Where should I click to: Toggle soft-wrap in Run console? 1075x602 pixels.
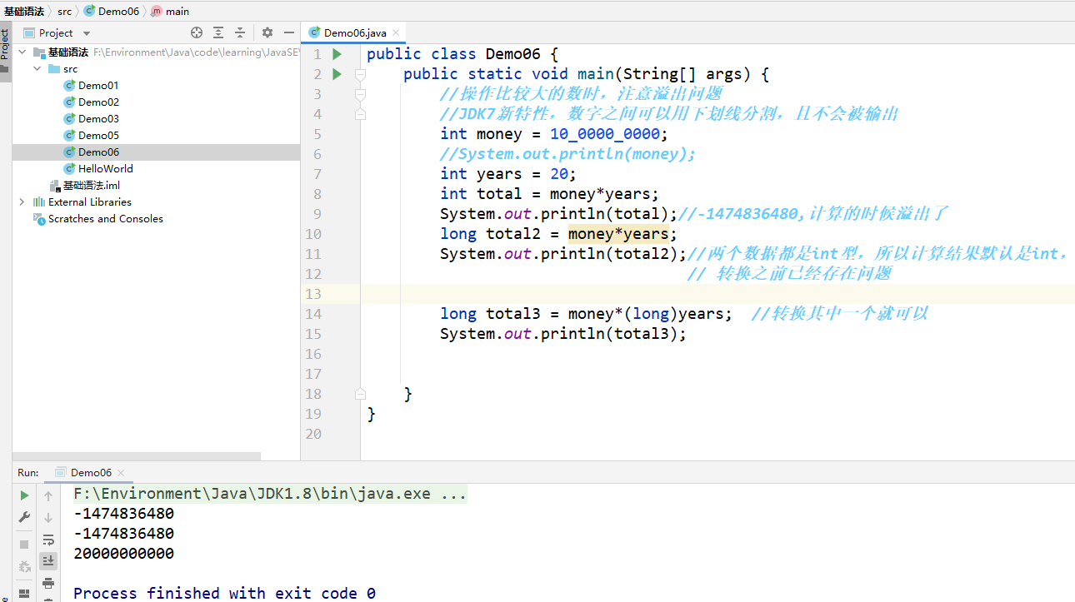(x=48, y=540)
